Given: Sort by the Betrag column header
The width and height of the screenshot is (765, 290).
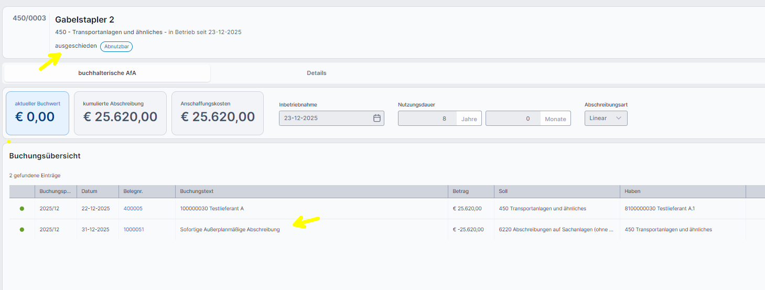Looking at the screenshot, I should pyautogui.click(x=461, y=191).
